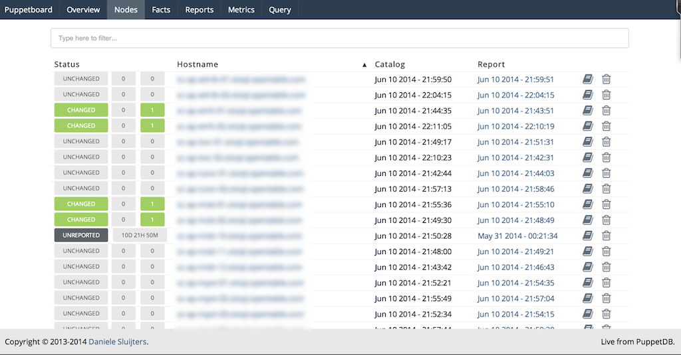Delete node with 22:11:05 catalog via trash icon

[x=607, y=126]
